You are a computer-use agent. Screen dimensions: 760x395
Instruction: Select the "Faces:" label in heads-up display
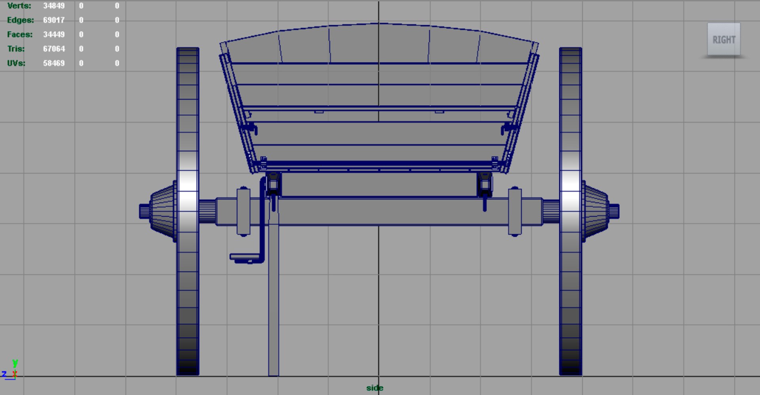click(20, 34)
